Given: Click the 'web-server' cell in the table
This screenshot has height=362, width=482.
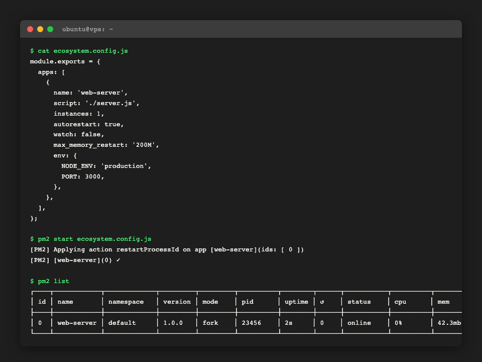Looking at the screenshot, I should 77,323.
